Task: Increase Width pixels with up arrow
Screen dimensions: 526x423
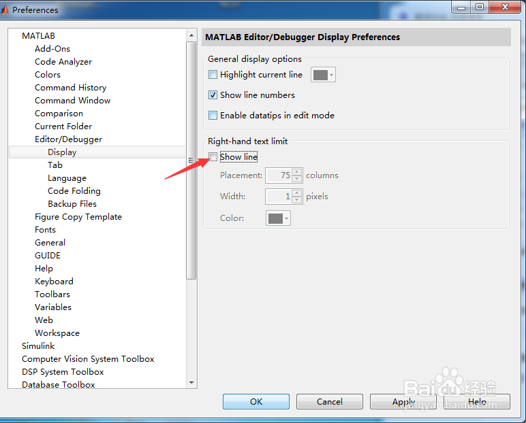Action: [x=297, y=193]
